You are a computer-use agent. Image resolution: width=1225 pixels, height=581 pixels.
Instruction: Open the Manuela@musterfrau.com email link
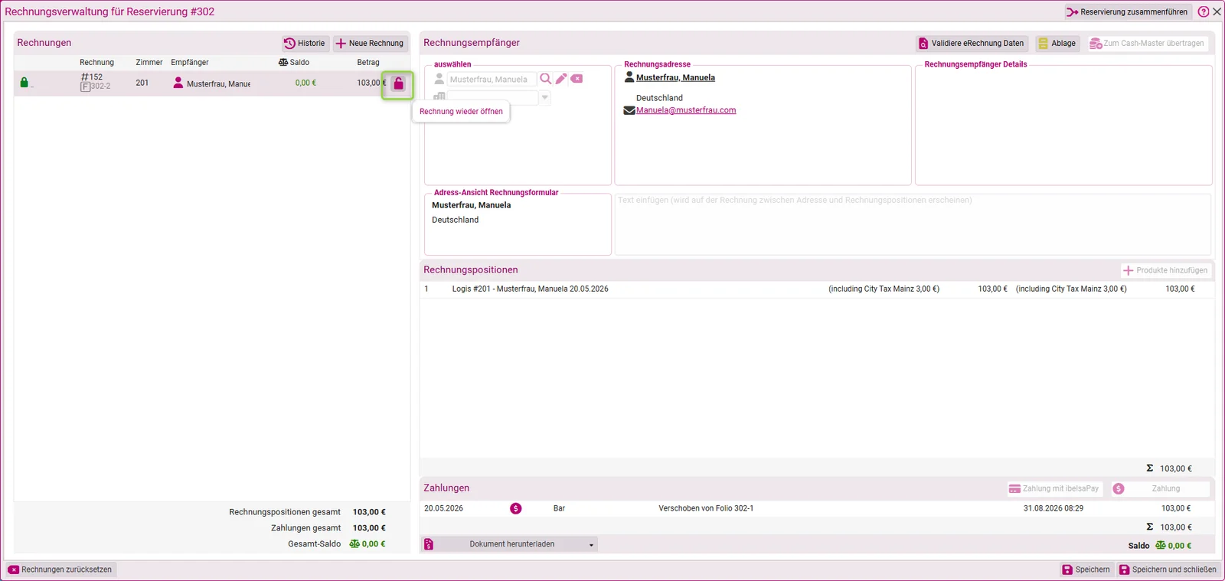coord(686,110)
